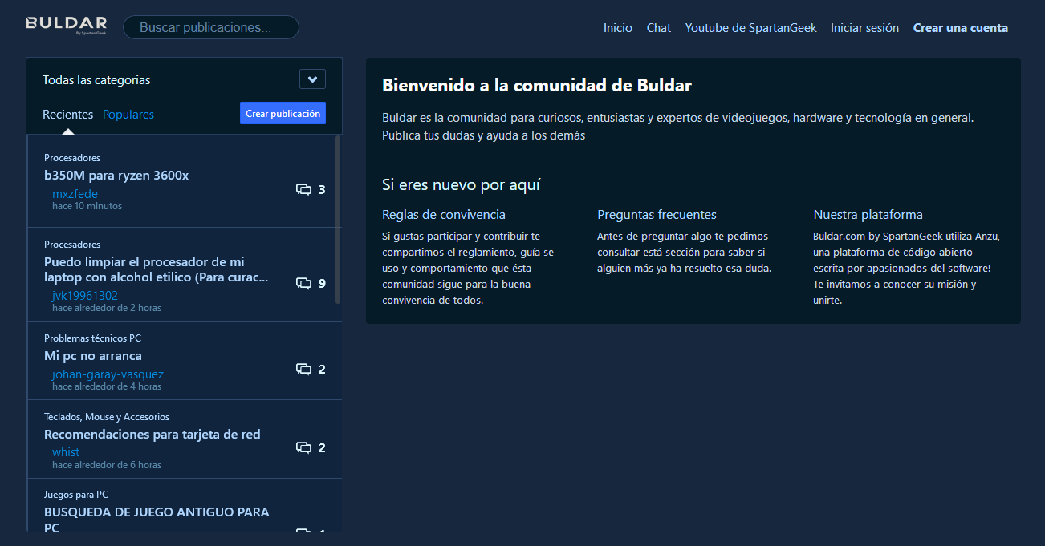The height and width of the screenshot is (546, 1045).
Task: Open post Recomendaciones para tarjeta de red
Action: click(152, 434)
